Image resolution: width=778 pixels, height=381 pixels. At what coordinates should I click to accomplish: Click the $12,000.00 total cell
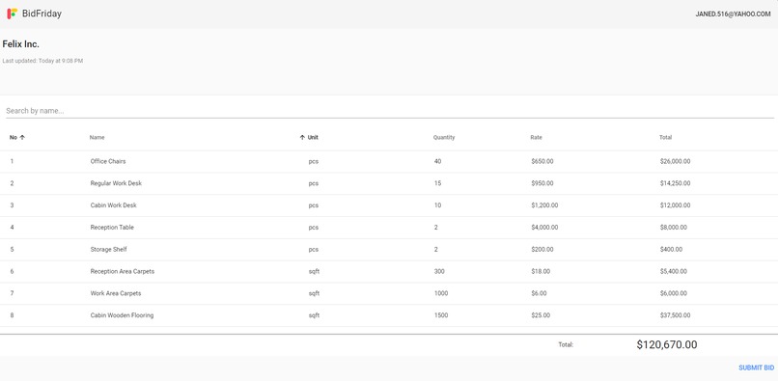[675, 205]
